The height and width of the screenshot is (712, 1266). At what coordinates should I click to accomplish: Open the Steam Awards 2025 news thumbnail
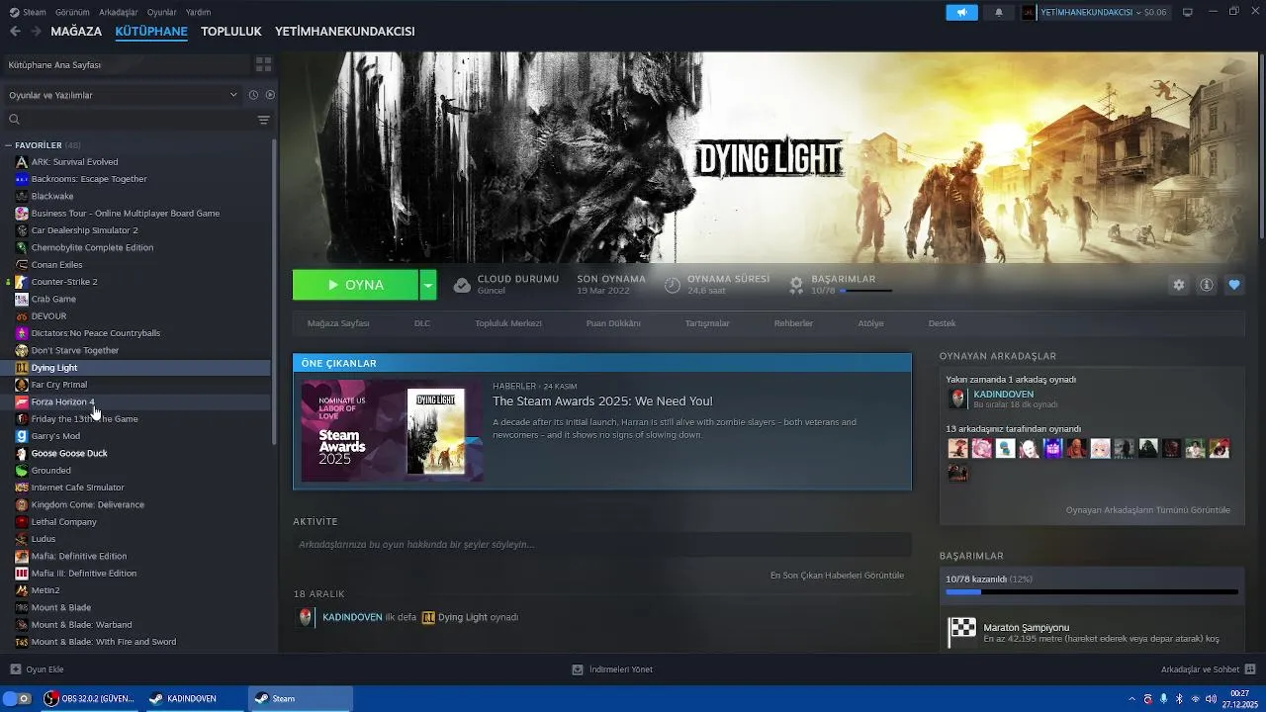coord(393,430)
